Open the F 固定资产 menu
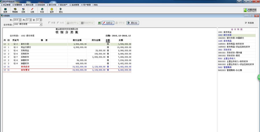260x132 pixels. [63, 5]
